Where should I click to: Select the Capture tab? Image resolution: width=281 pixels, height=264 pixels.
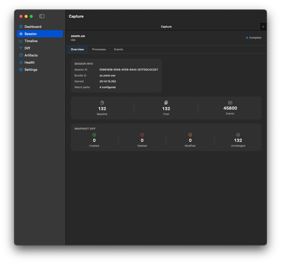(166, 27)
